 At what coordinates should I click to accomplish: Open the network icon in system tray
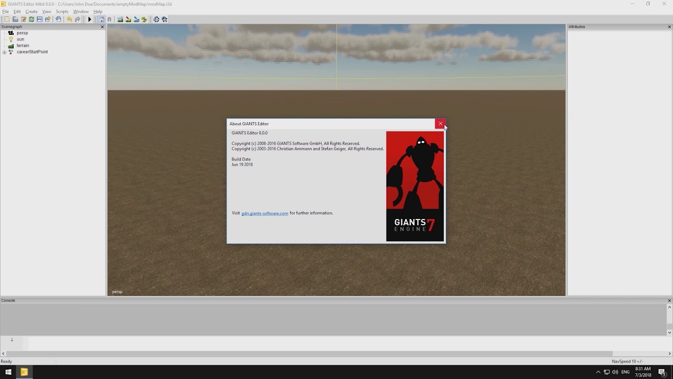click(607, 372)
